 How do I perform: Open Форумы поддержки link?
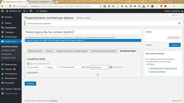[158, 72]
